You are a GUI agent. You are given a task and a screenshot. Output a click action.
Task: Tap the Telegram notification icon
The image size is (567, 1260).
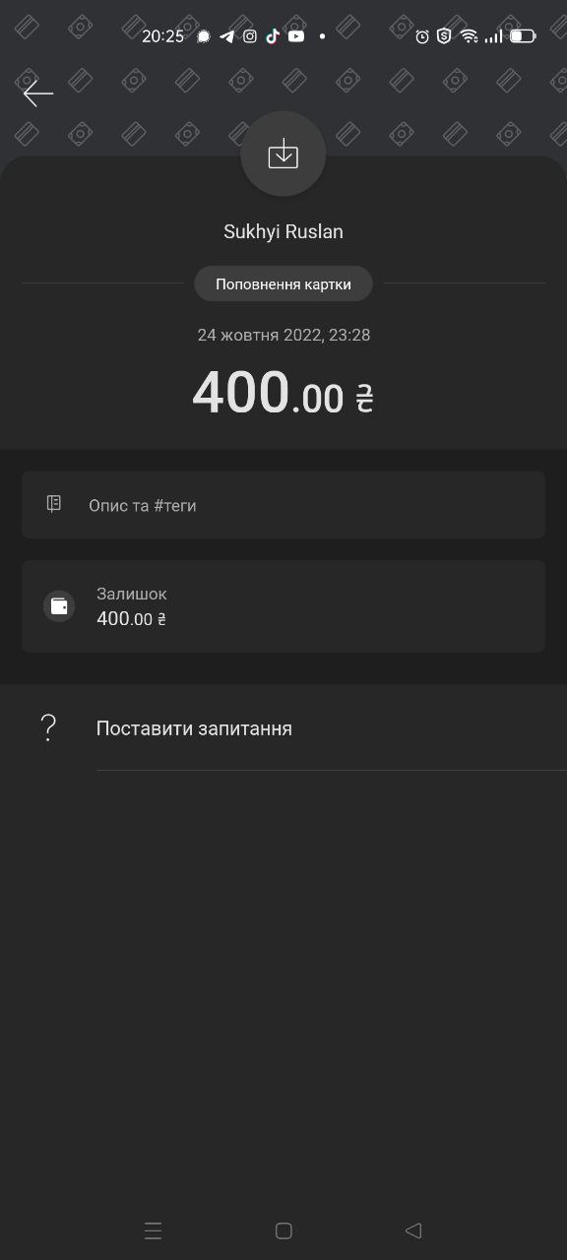[227, 36]
